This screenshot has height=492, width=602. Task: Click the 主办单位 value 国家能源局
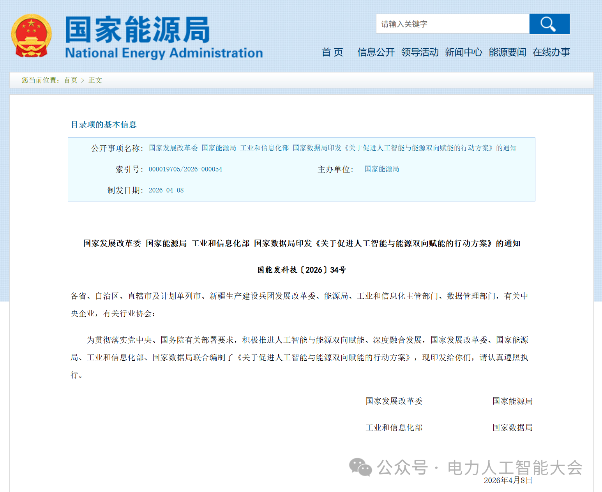(382, 169)
